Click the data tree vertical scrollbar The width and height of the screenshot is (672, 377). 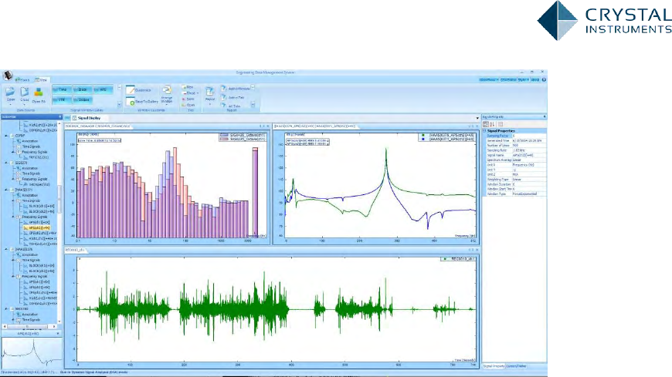click(59, 201)
